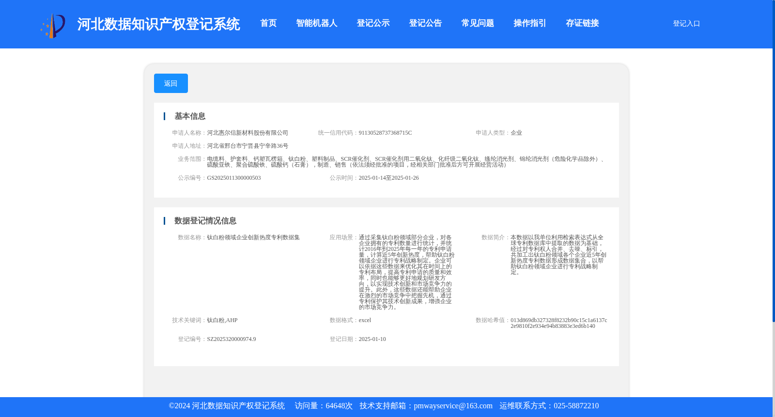
Task: Go to the 登记公告 page
Action: coord(425,23)
